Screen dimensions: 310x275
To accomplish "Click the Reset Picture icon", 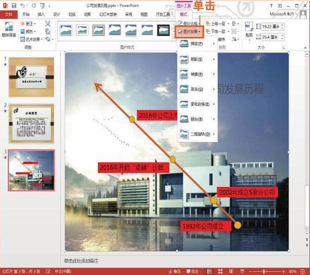I will click(x=48, y=39).
